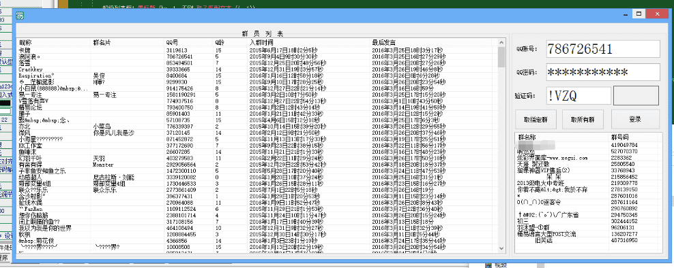Select the 幻羽千叶 member row

coord(257,158)
